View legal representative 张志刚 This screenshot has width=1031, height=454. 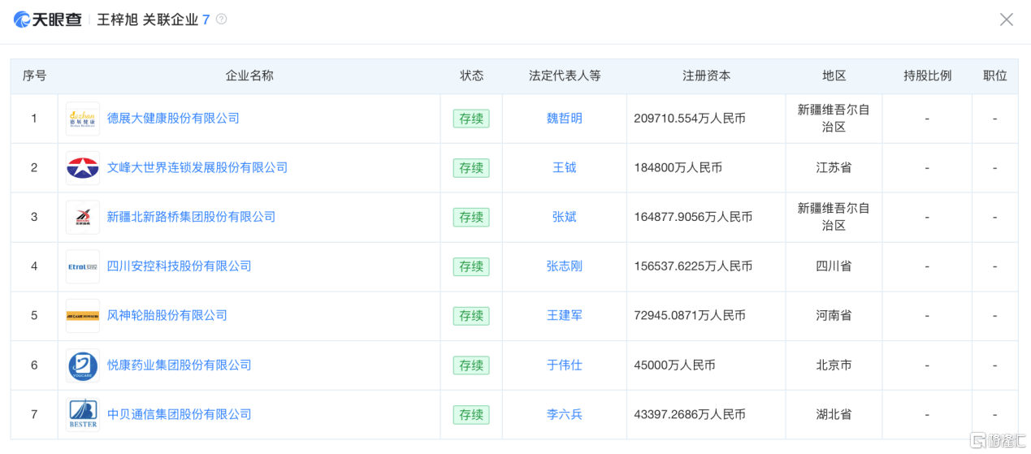point(565,266)
